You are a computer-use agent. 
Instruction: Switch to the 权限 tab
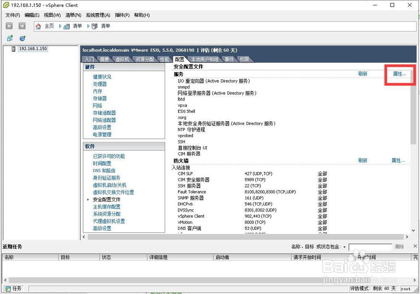[x=244, y=60]
